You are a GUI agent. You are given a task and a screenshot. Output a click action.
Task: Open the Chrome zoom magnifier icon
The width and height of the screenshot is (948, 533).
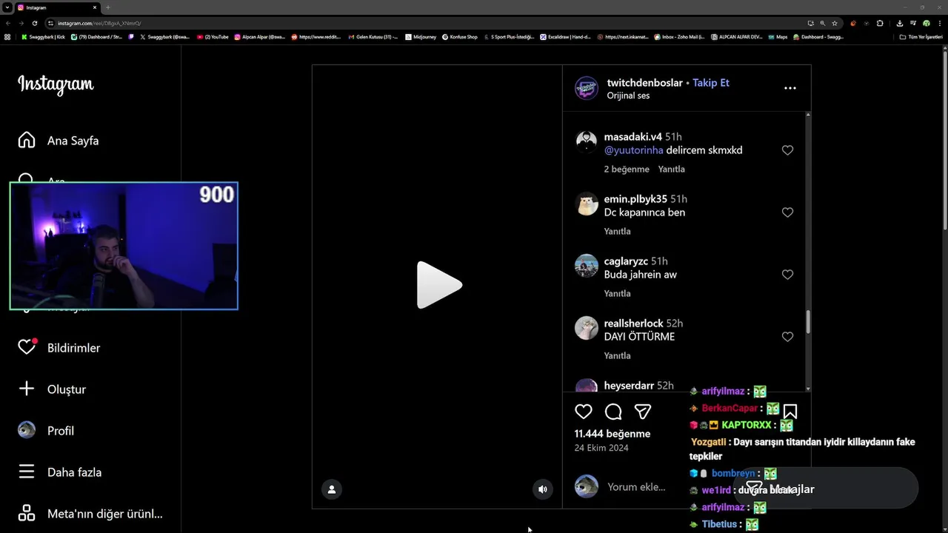(823, 23)
